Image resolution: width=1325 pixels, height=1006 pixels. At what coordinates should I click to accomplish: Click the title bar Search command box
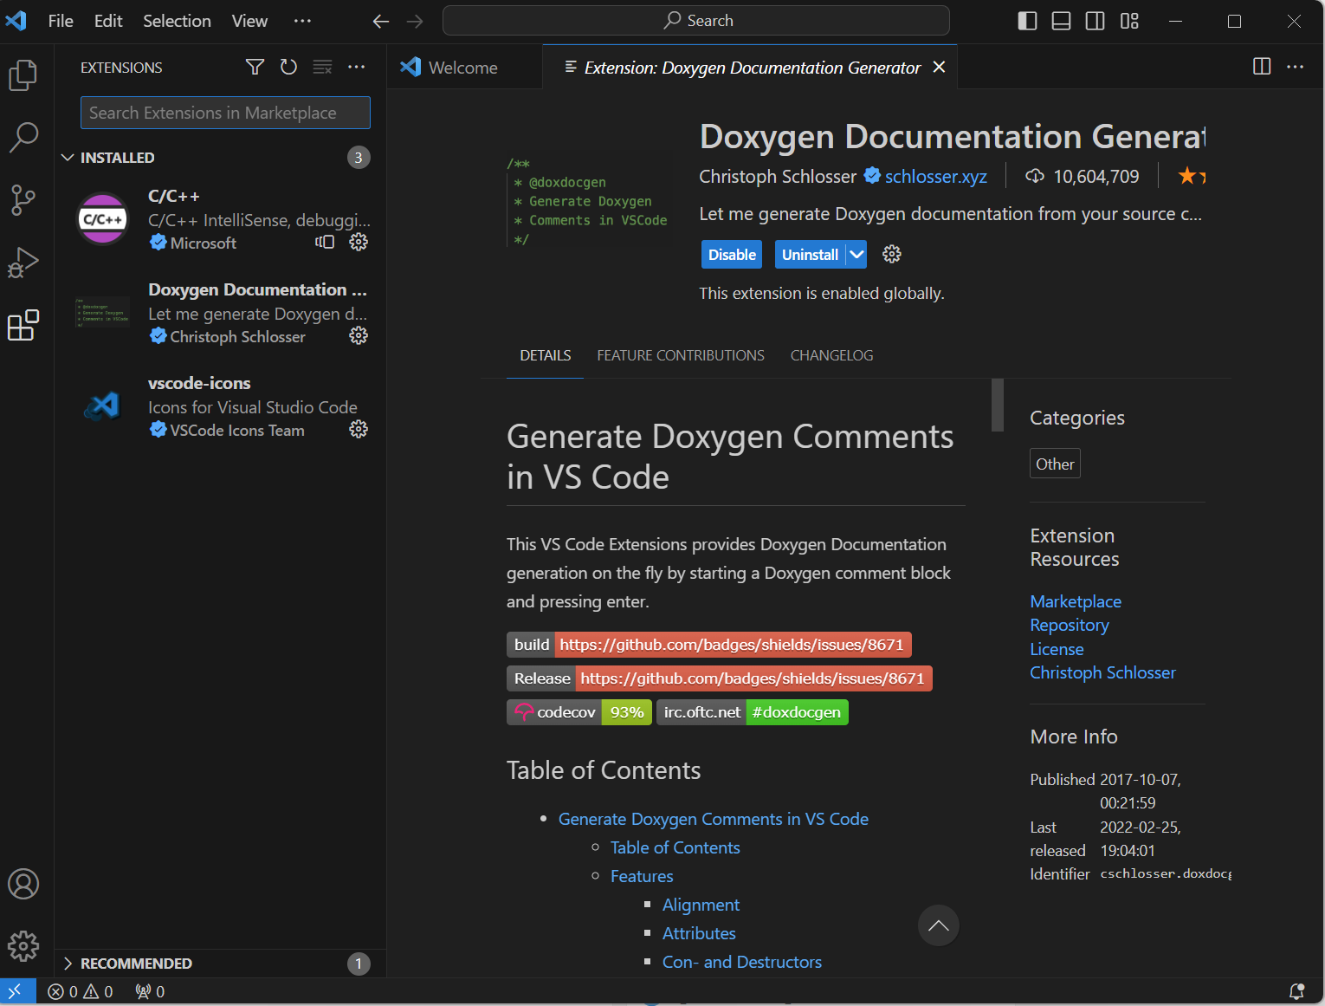[696, 21]
